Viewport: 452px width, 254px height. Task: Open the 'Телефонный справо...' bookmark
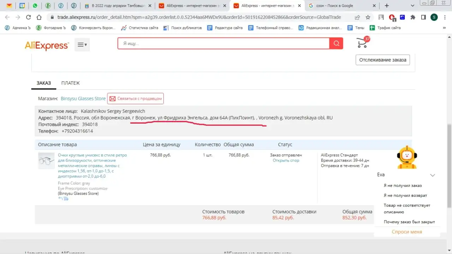[x=271, y=28]
